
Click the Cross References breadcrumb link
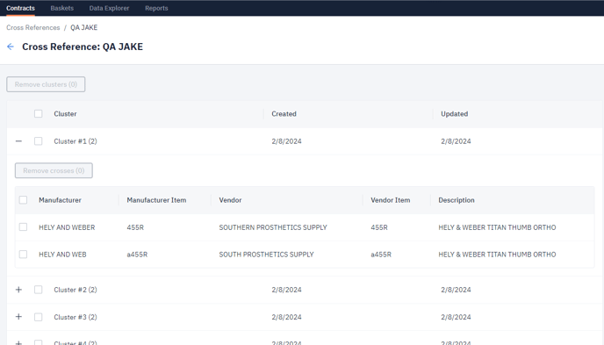(33, 28)
